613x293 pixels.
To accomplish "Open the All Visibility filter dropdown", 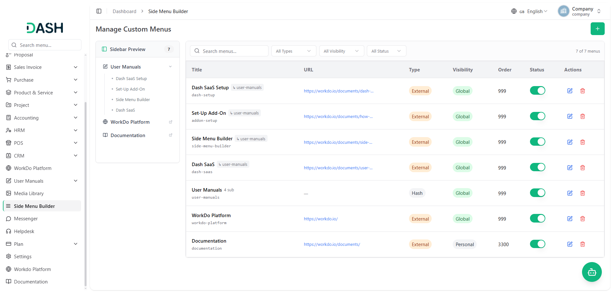I will [x=341, y=51].
